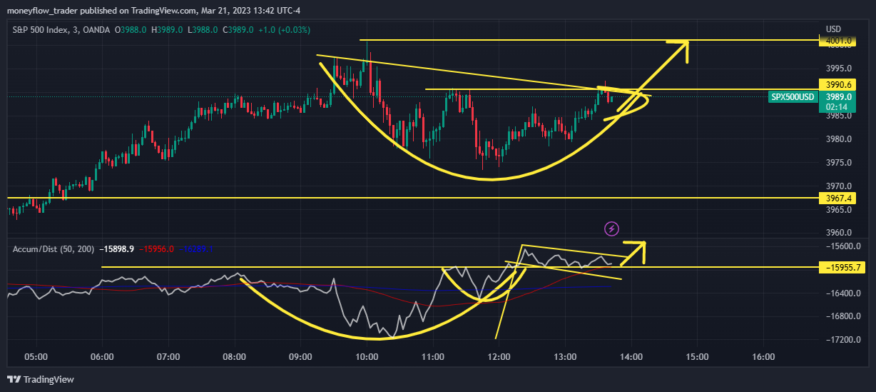Click the yellow 3990.6 price level label

[837, 84]
